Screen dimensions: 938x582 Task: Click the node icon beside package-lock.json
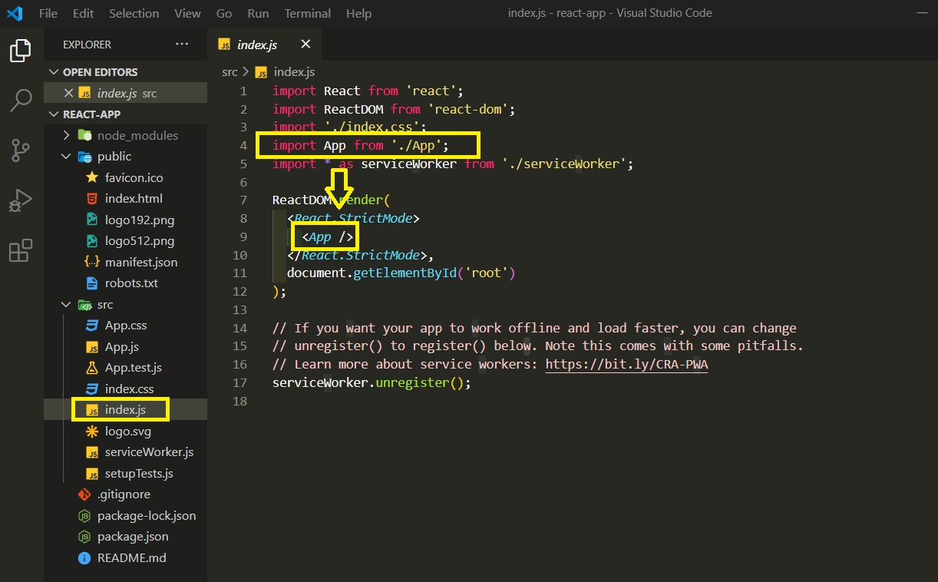click(x=84, y=515)
